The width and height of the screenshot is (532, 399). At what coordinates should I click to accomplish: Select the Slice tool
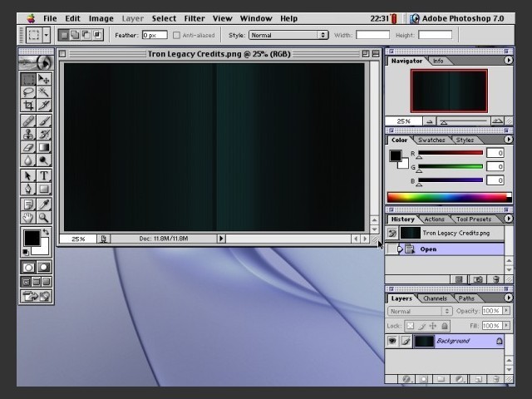coord(44,105)
